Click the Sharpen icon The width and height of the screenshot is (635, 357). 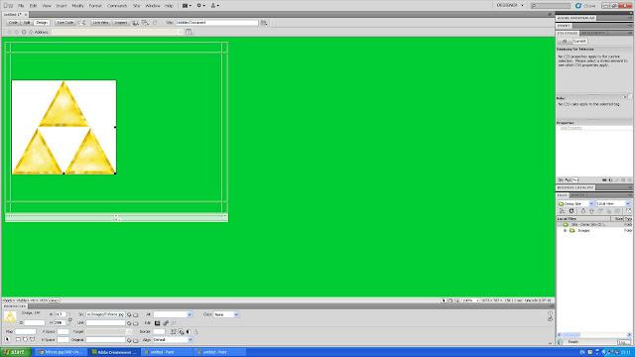pos(196,331)
